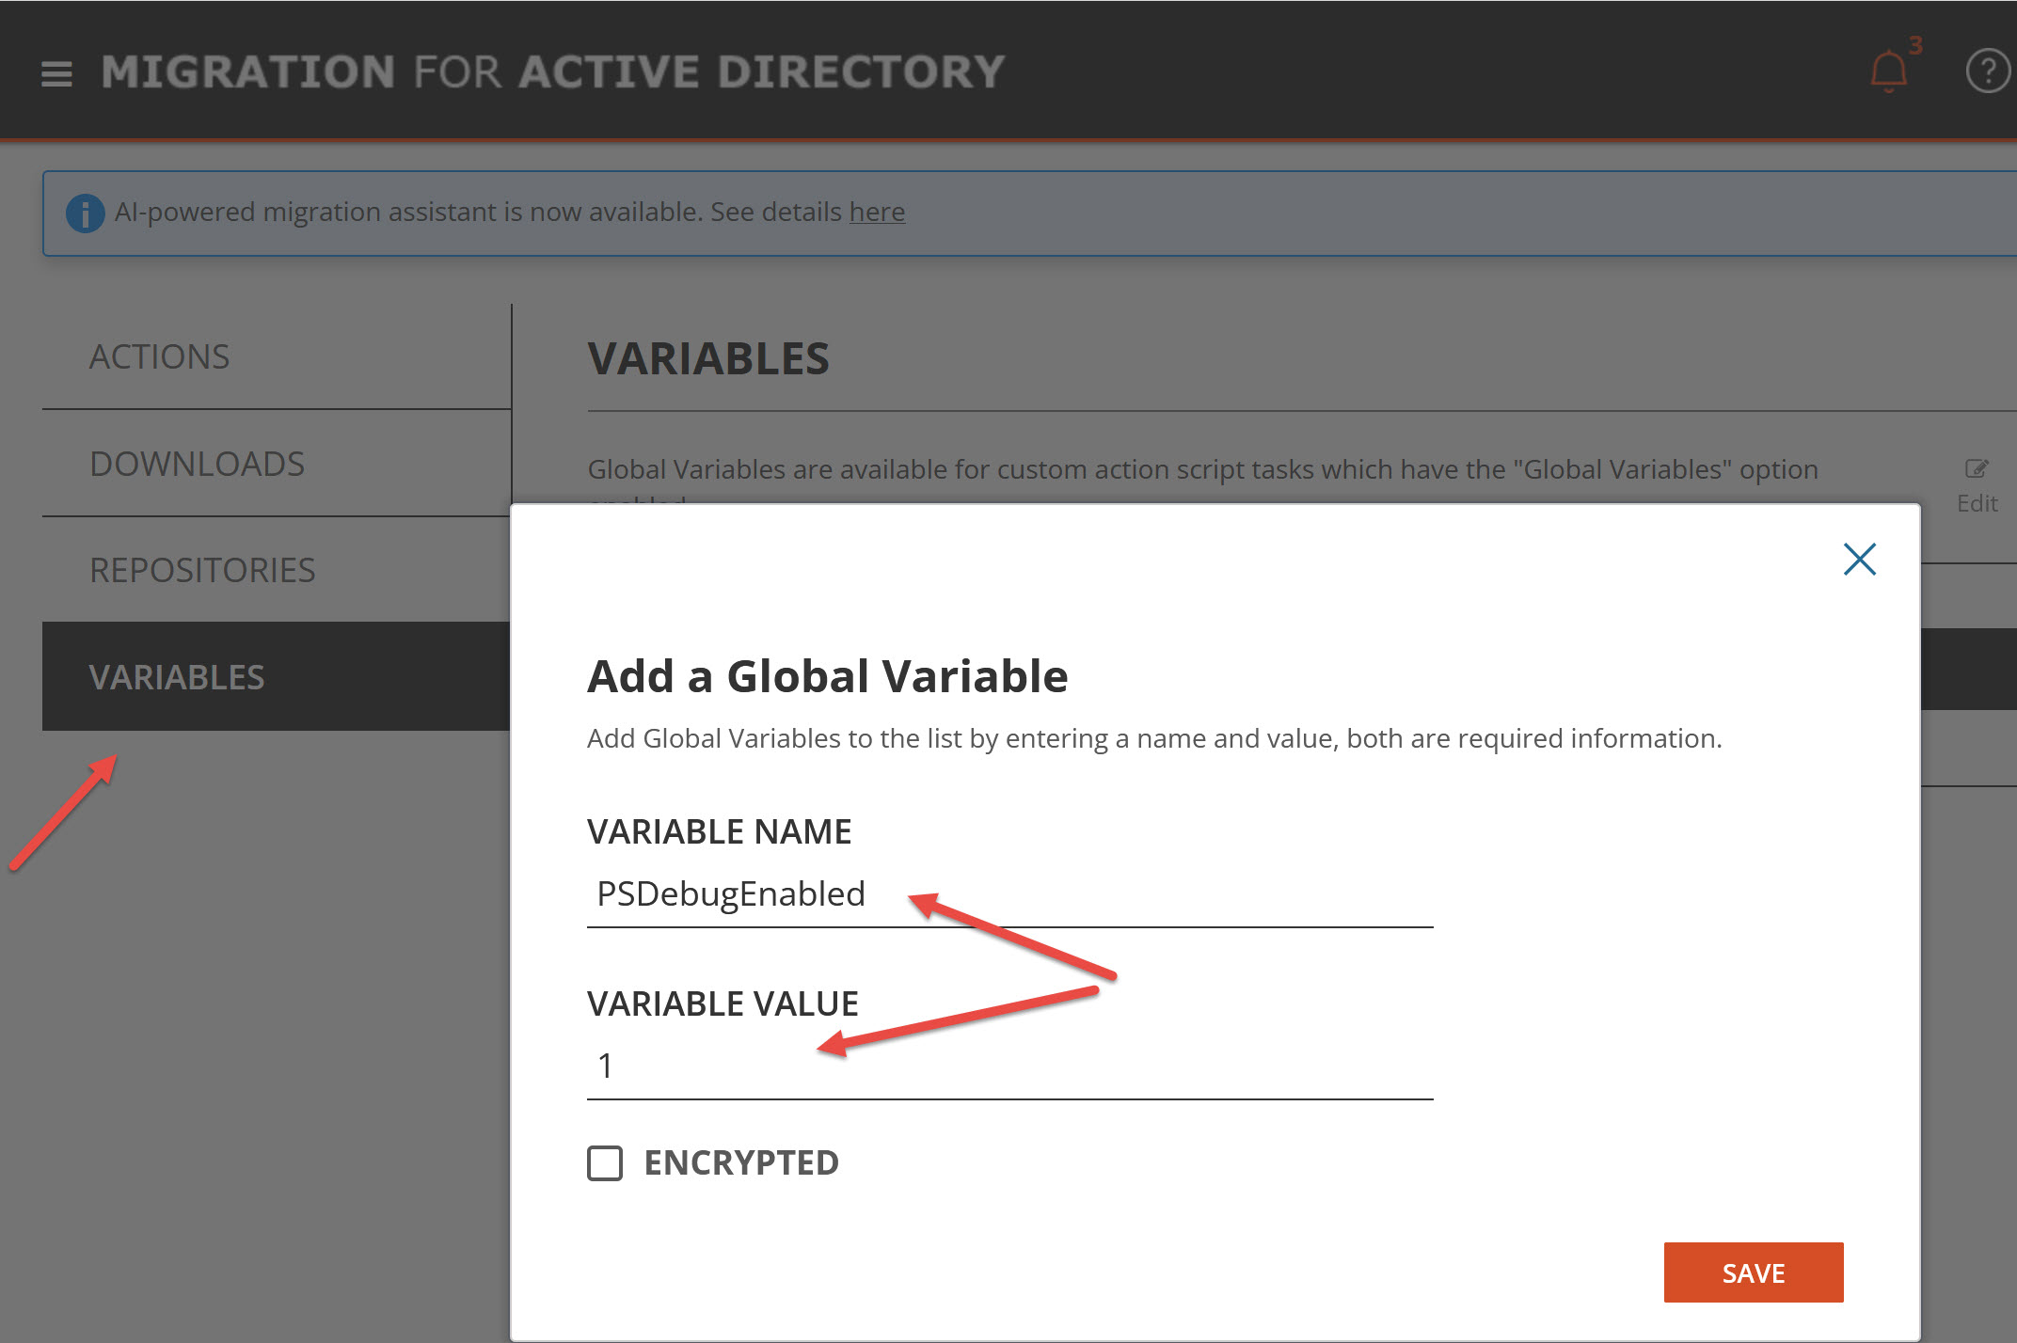2017x1343 pixels.
Task: Select REPOSITORIES in the sidebar
Action: click(202, 570)
